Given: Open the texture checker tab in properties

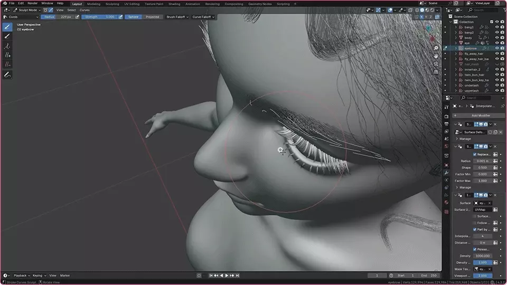Looking at the screenshot, I should coord(447,212).
